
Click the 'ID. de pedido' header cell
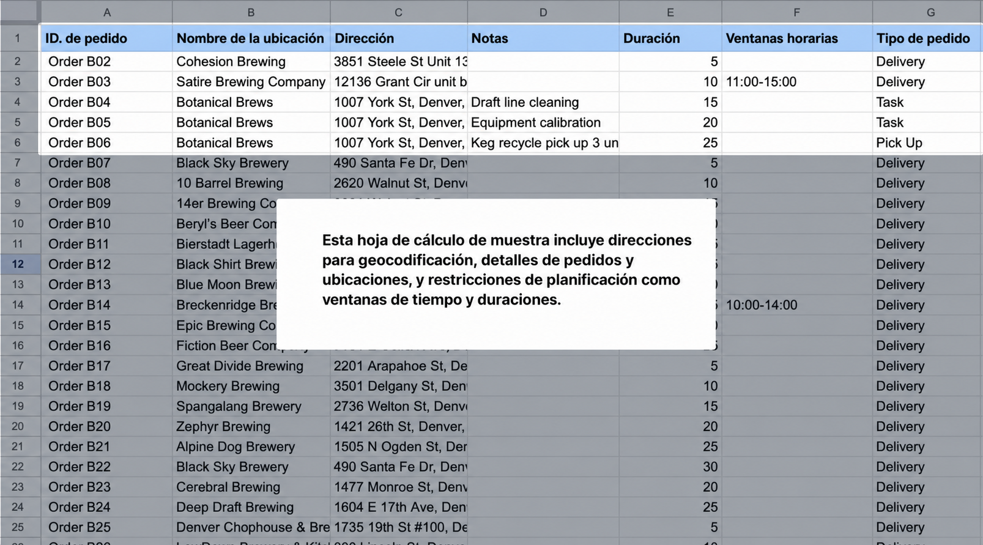point(106,38)
